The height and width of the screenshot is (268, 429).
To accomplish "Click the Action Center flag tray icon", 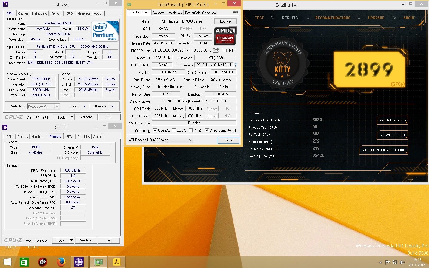I will coord(388,262).
